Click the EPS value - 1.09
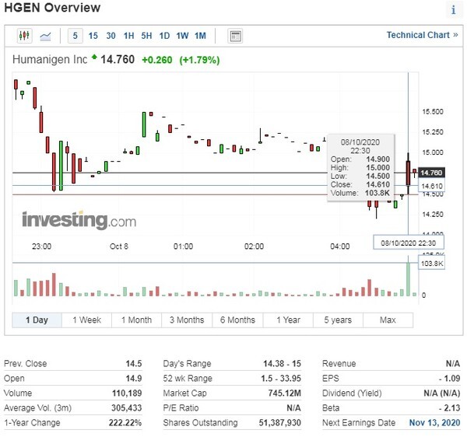Screen dimensions: 467x444 (449, 378)
